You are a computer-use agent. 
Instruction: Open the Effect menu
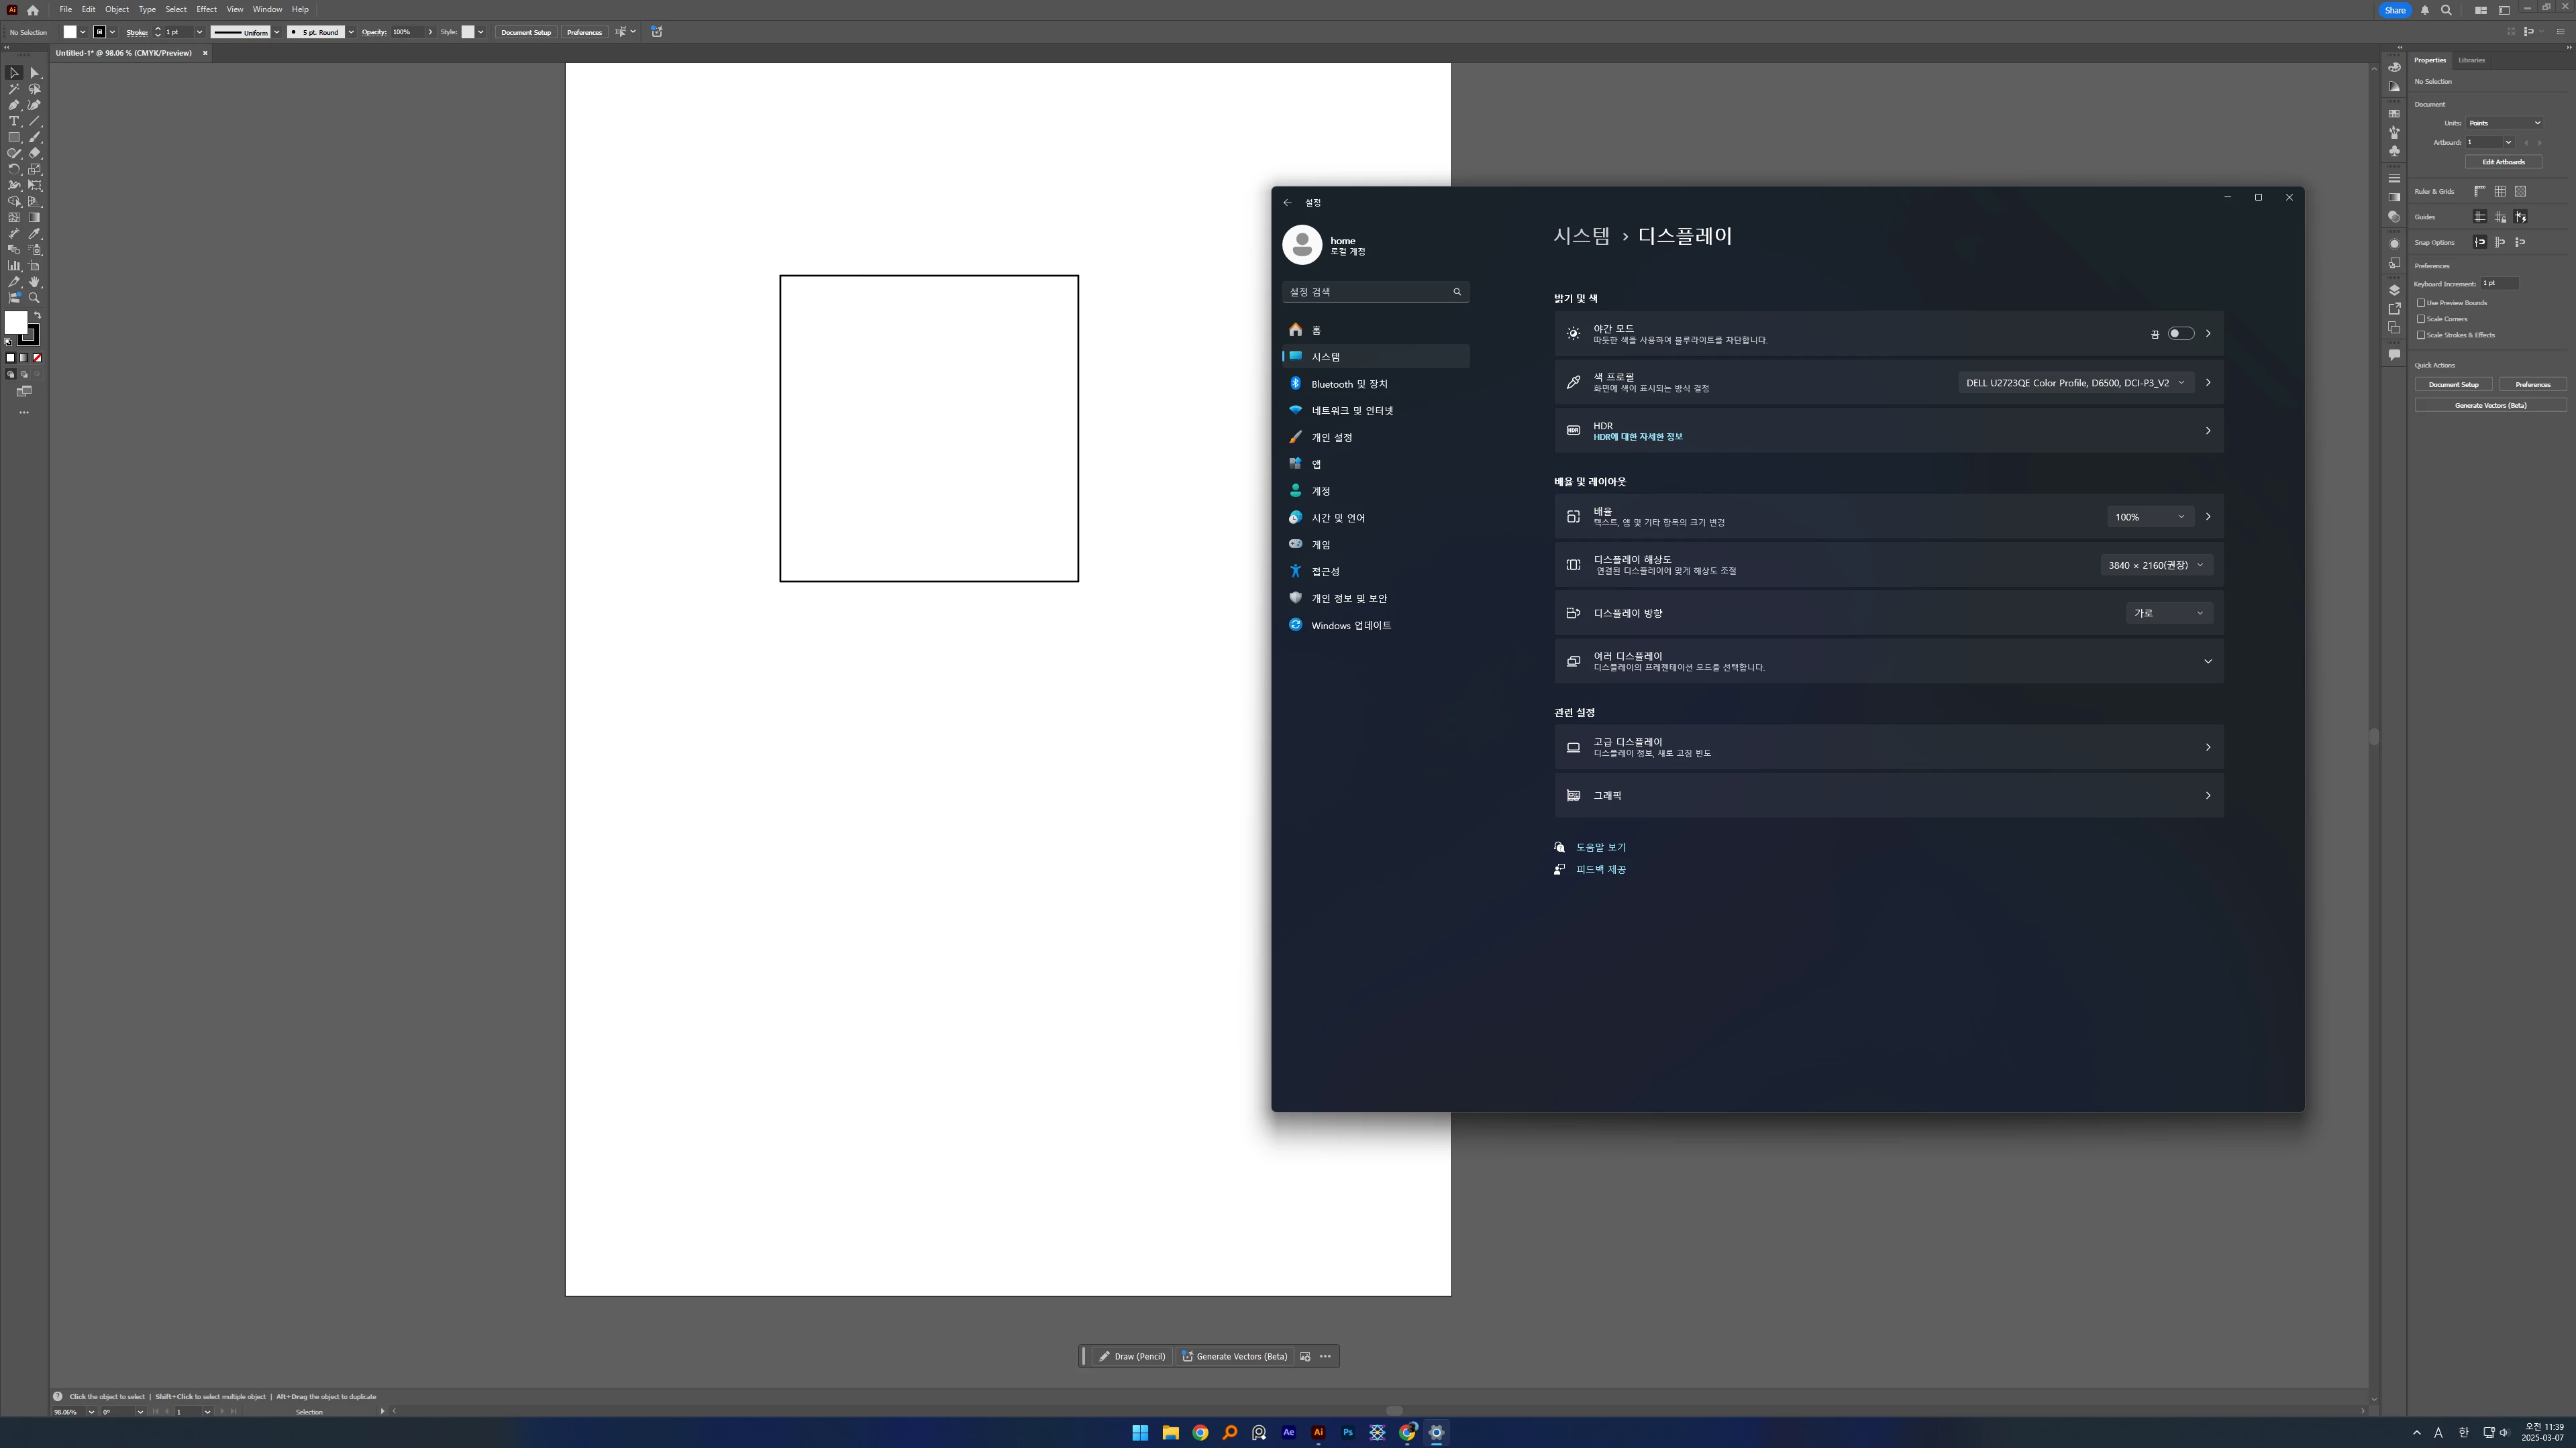206,9
